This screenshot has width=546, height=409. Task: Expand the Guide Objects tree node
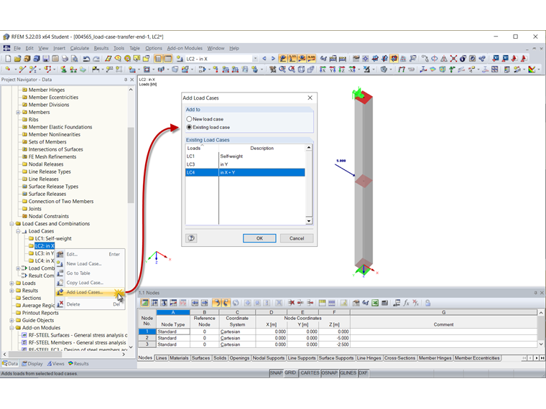pyautogui.click(x=11, y=320)
